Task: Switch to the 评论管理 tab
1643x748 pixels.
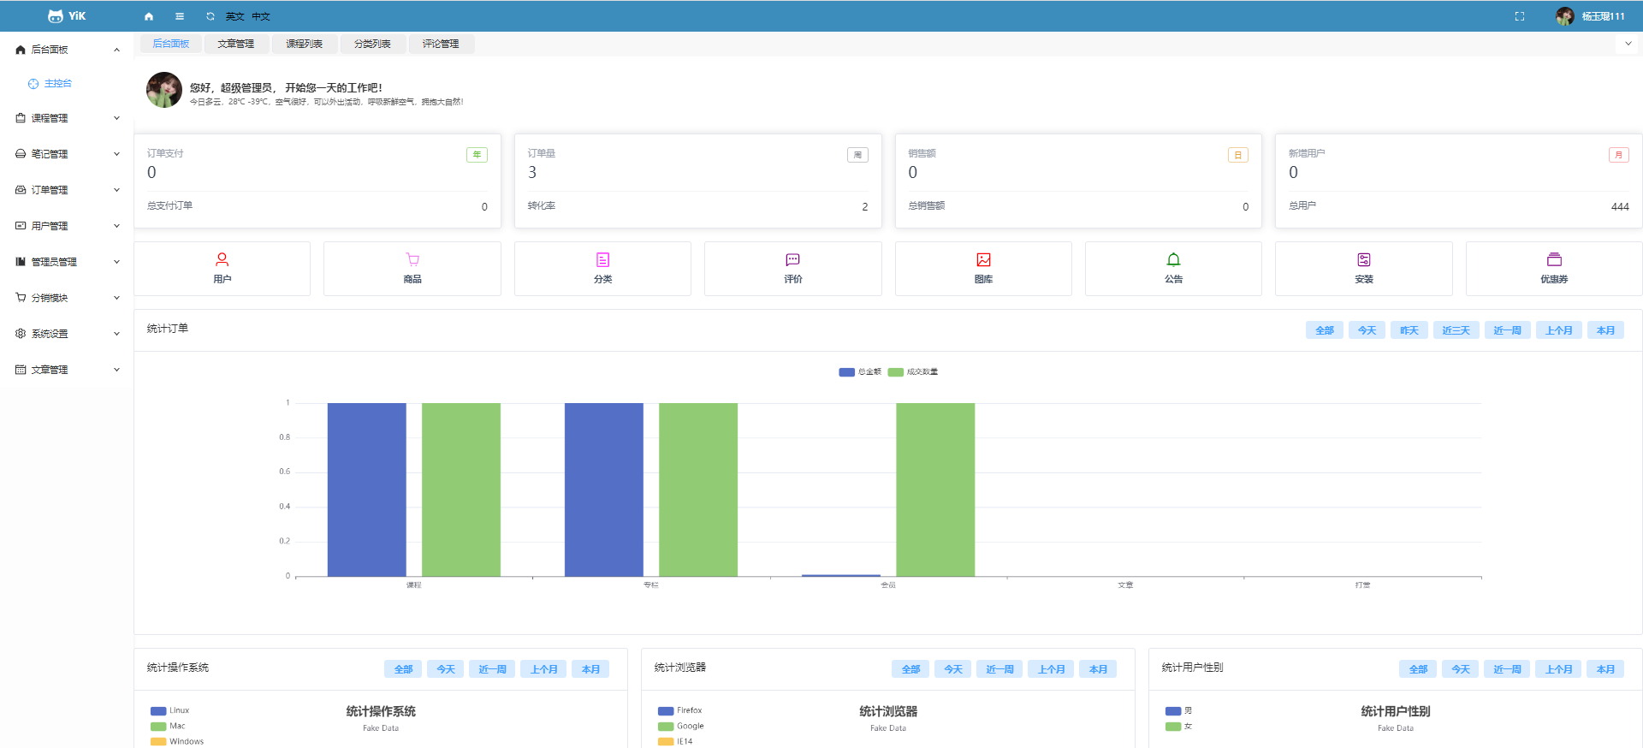Action: [441, 44]
